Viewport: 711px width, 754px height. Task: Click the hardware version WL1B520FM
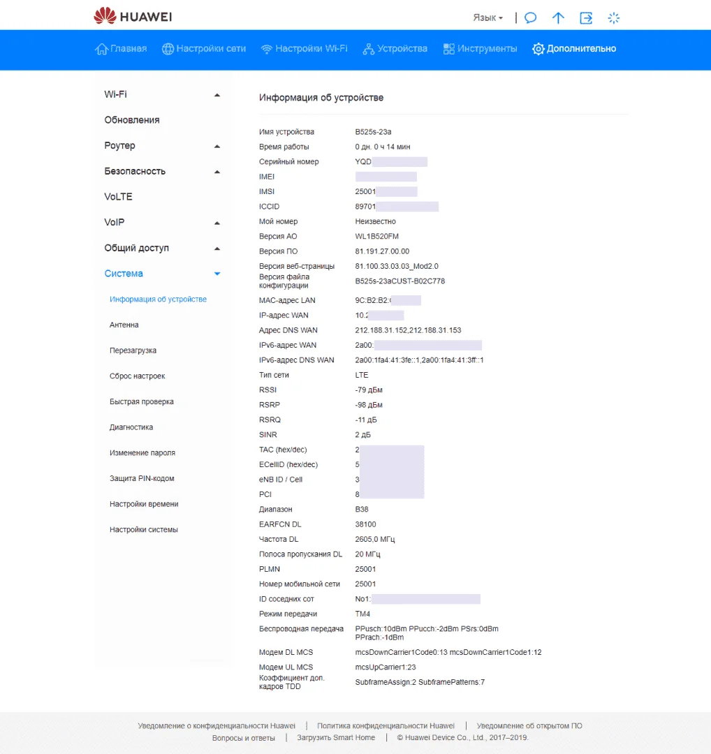click(376, 237)
